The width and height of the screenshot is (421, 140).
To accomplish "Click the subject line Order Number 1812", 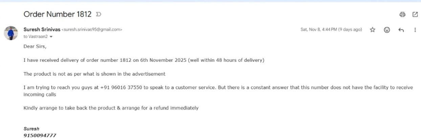I will point(58,14).
